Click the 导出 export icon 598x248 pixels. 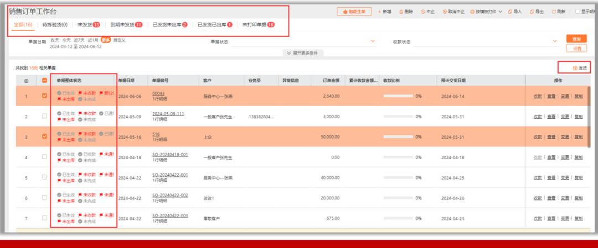532,12
